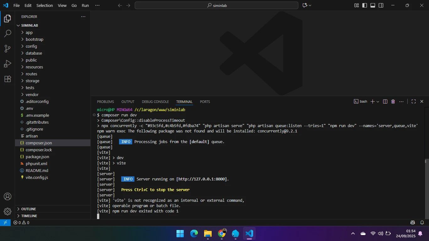
Task: Open the server URL http://127.0.0.1:8000 link
Action: tap(201, 179)
